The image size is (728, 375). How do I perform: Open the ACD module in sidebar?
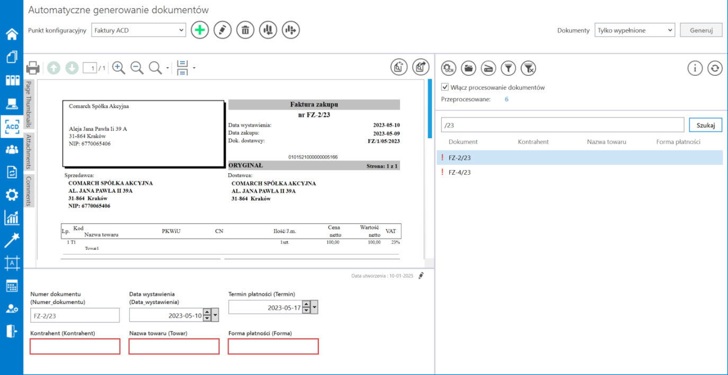(12, 127)
